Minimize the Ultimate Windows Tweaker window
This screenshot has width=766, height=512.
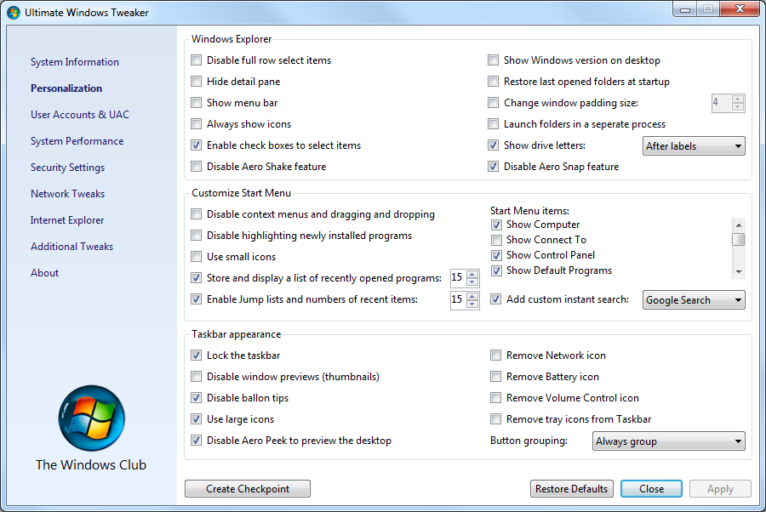coord(684,9)
